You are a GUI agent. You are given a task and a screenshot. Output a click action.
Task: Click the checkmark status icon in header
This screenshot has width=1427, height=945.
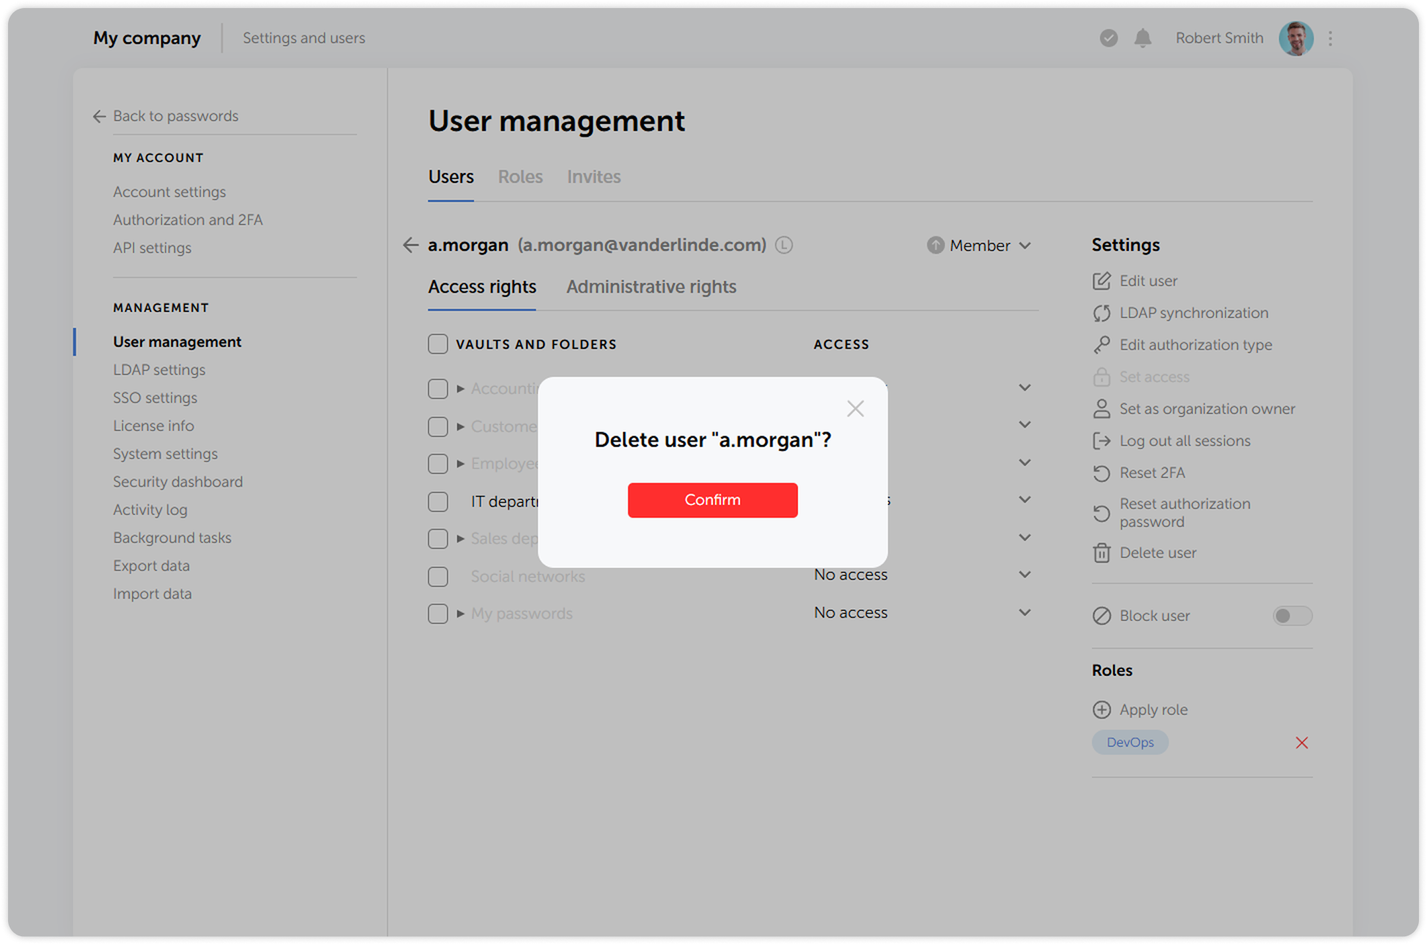[x=1109, y=38]
